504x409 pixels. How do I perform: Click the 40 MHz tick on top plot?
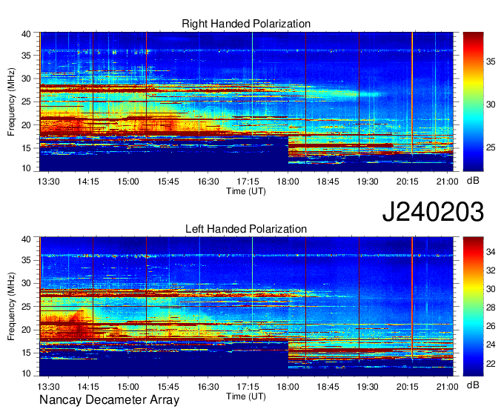click(x=26, y=34)
